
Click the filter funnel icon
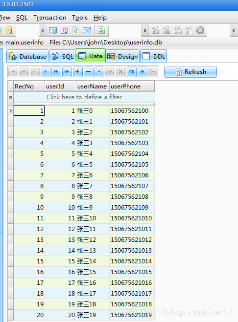(11, 98)
